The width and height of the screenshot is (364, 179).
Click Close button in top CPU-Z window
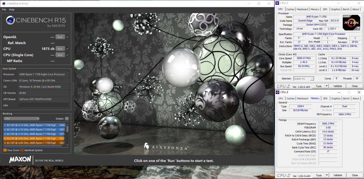355,86
